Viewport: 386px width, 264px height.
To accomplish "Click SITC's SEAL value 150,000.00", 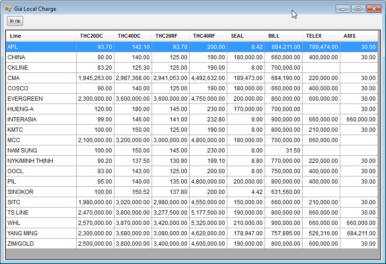I will tap(246, 202).
